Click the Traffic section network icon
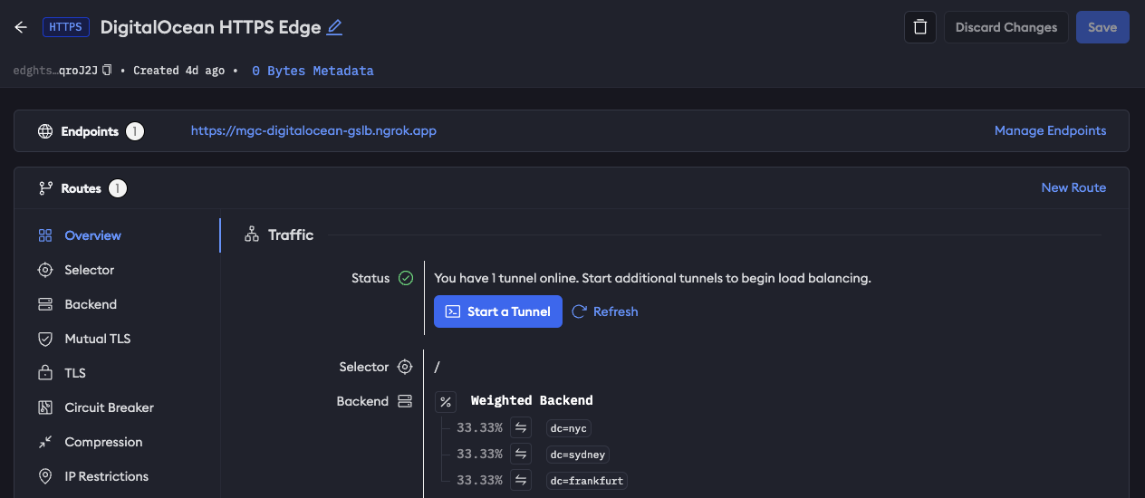The width and height of the screenshot is (1145, 498). pos(252,235)
